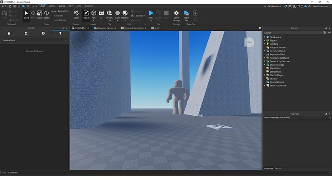This screenshot has width=332, height=176.
Task: Click the feedback chat icon in top bar
Action: [x=298, y=6]
